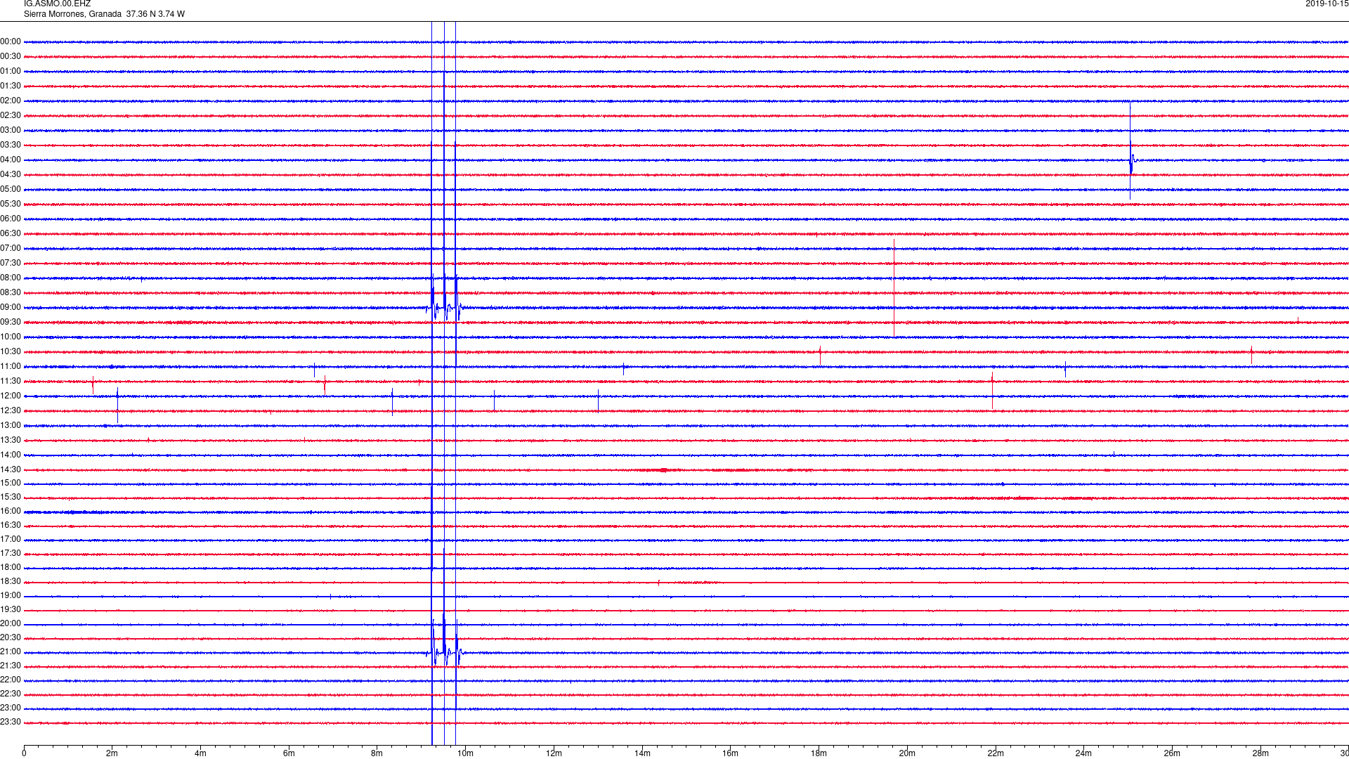Click the 0 origin tick on time axis

pyautogui.click(x=24, y=753)
